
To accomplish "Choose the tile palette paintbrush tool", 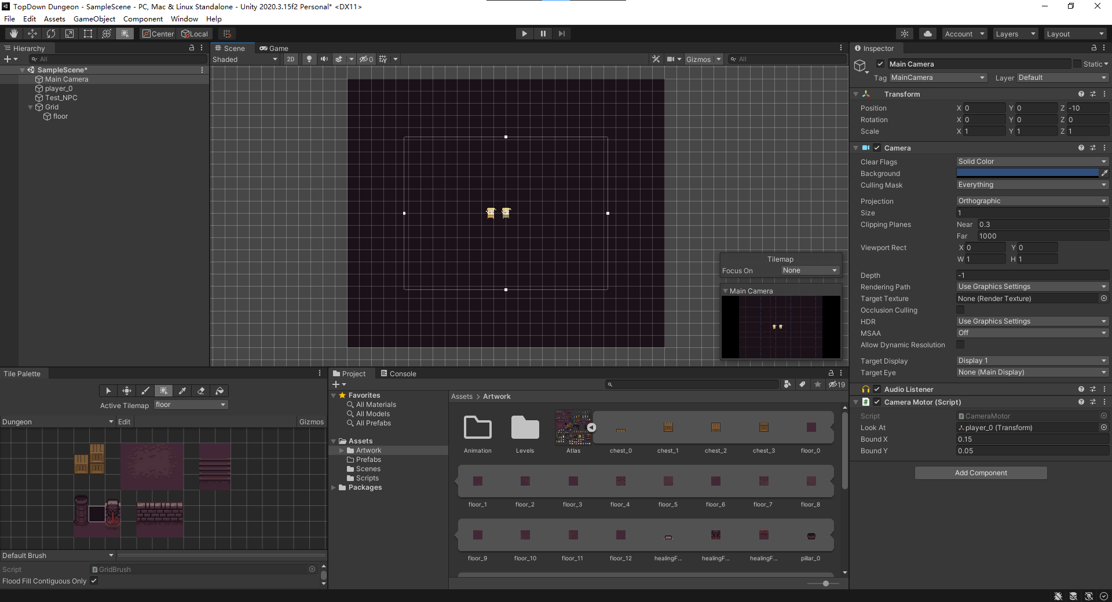I will pos(145,391).
